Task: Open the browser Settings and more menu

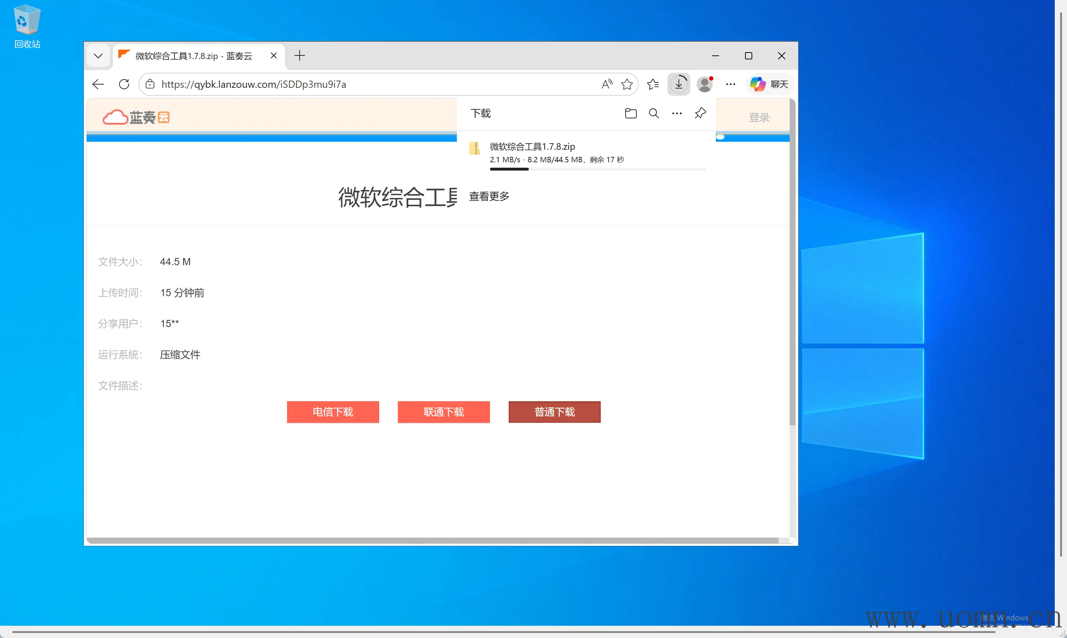Action: click(731, 84)
